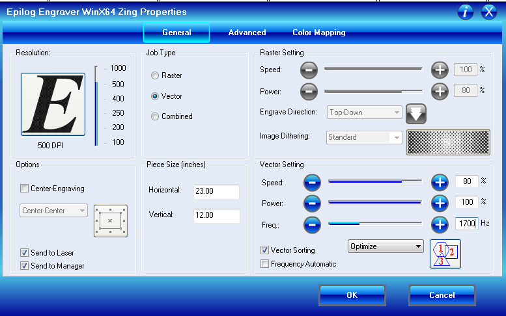Screen dimensions: 506x316
Task: Click the Vector Power percent field
Action: coord(467,202)
